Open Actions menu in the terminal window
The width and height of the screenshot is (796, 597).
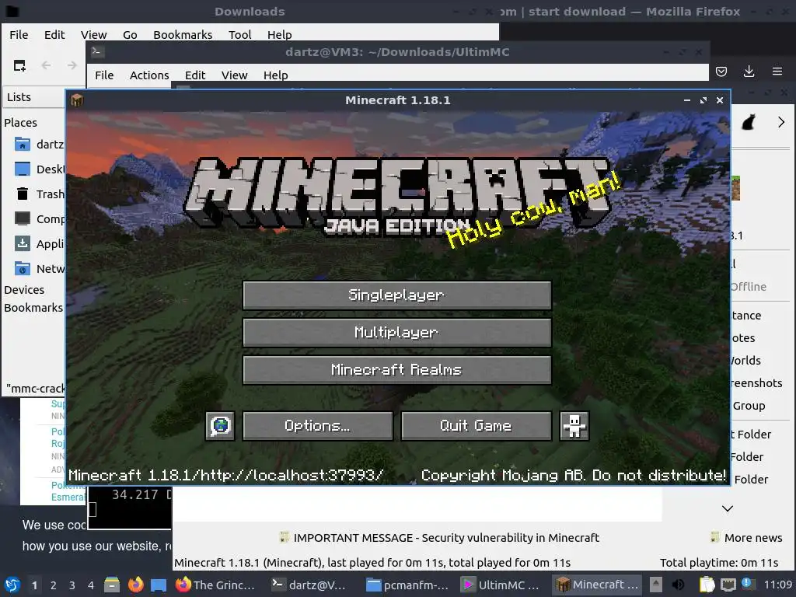(149, 75)
